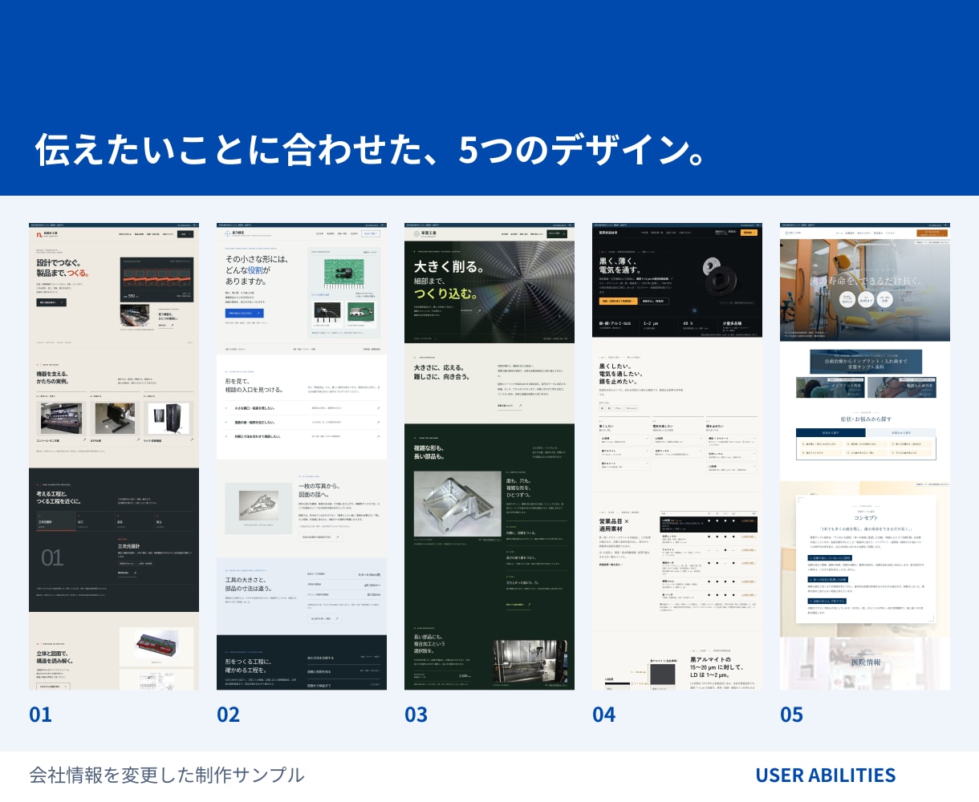Open first dropdown under 電気を通したい column in design 04
Viewport: 979px width, 802px height.
click(677, 439)
